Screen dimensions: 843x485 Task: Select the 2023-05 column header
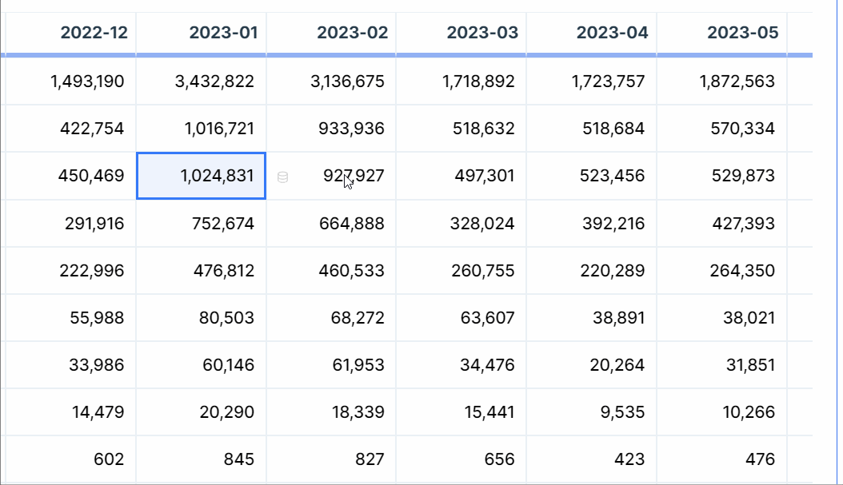[x=742, y=33]
